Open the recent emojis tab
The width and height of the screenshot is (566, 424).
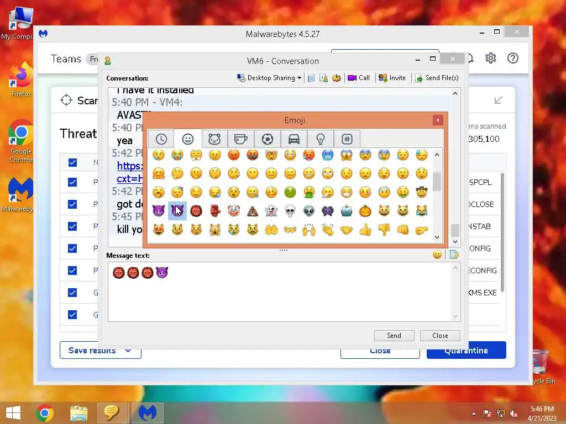tap(161, 139)
